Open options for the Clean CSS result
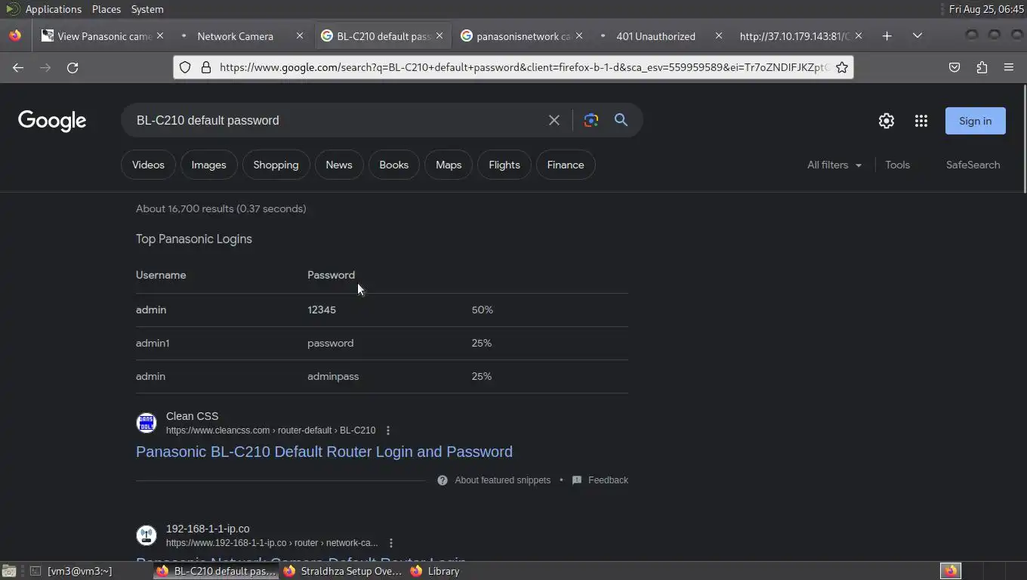This screenshot has width=1027, height=580. pyautogui.click(x=388, y=430)
